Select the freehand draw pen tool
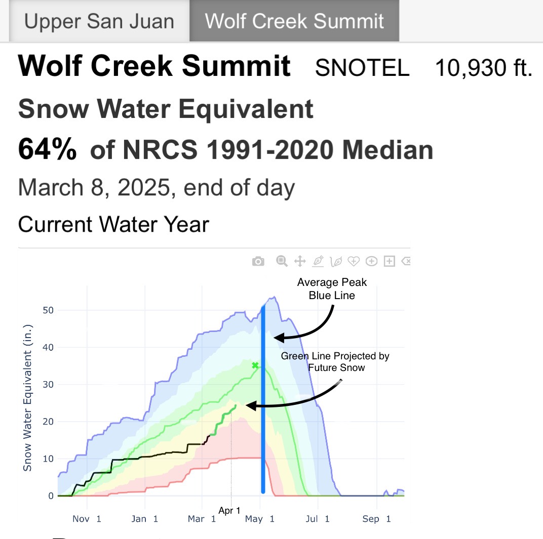 coord(335,261)
